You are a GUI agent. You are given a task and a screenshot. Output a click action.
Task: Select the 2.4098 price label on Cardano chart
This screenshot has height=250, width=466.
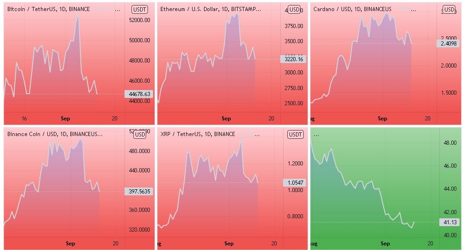pos(448,43)
